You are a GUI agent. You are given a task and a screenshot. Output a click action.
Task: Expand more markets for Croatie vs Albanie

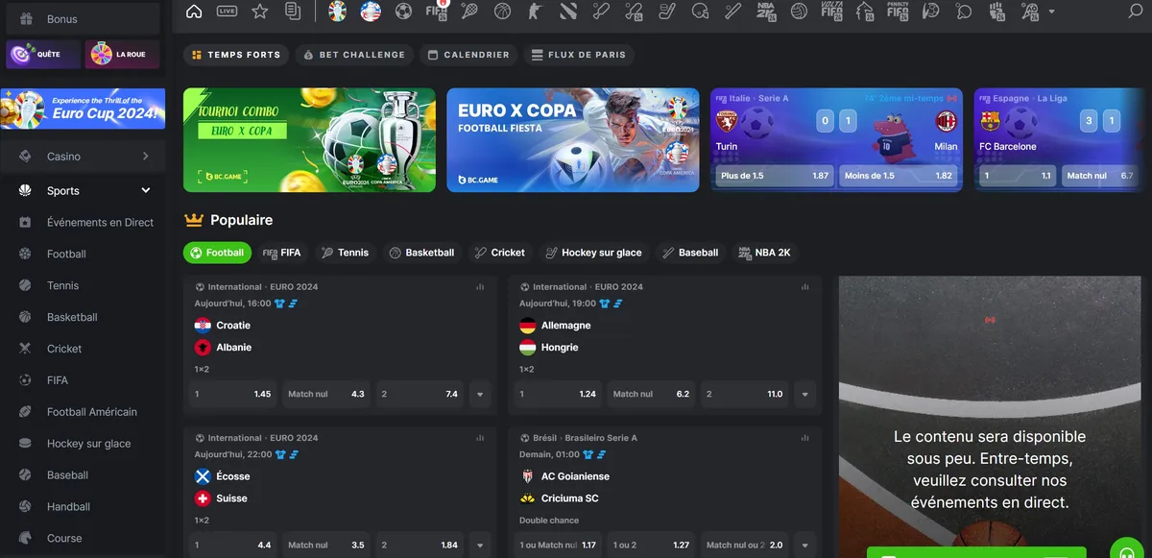pos(480,394)
